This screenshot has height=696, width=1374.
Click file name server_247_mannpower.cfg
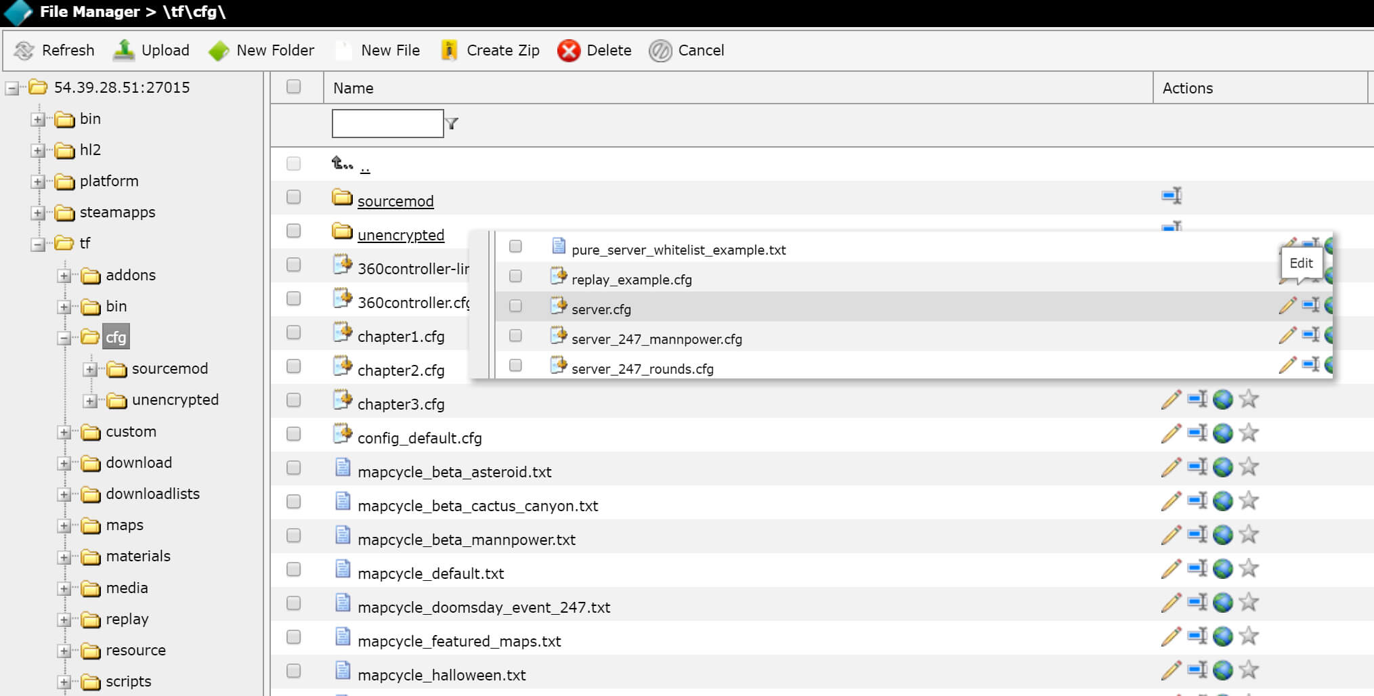click(656, 339)
